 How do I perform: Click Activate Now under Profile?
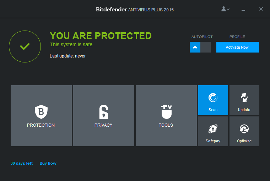[237, 47]
